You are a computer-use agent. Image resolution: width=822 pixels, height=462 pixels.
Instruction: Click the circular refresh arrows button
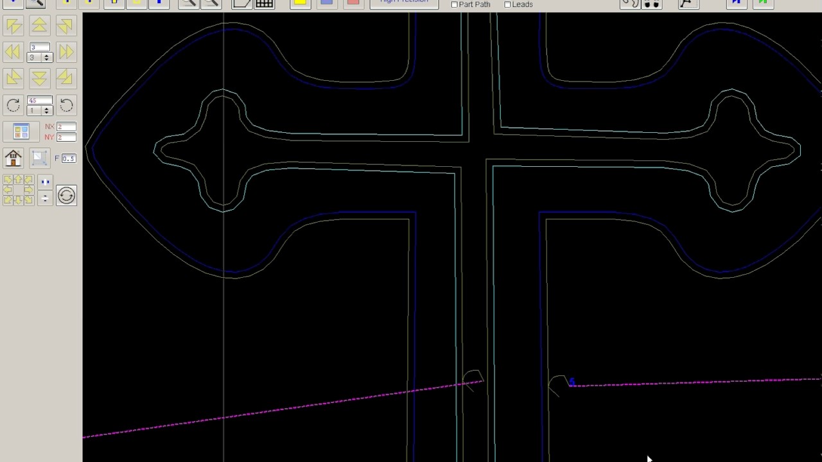[66, 195]
